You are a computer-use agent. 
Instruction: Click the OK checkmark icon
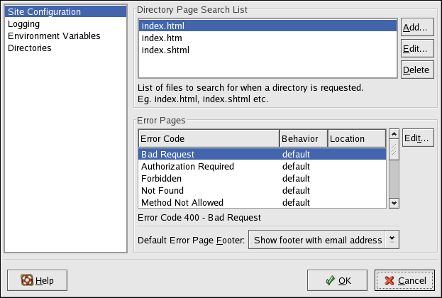click(x=329, y=280)
